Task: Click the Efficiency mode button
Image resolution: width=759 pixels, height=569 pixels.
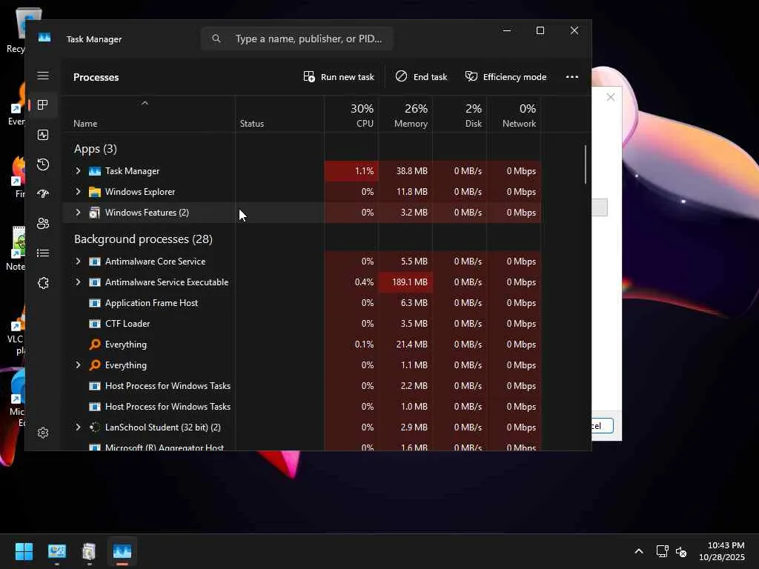Action: point(506,77)
